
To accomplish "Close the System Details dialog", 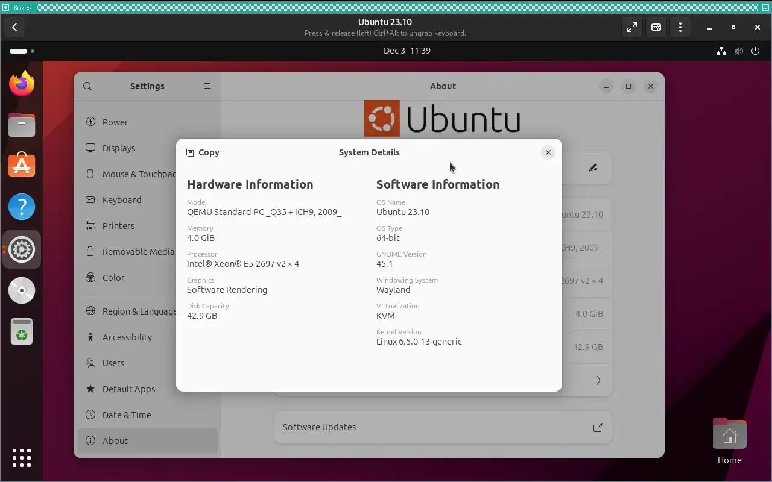I will coord(548,152).
